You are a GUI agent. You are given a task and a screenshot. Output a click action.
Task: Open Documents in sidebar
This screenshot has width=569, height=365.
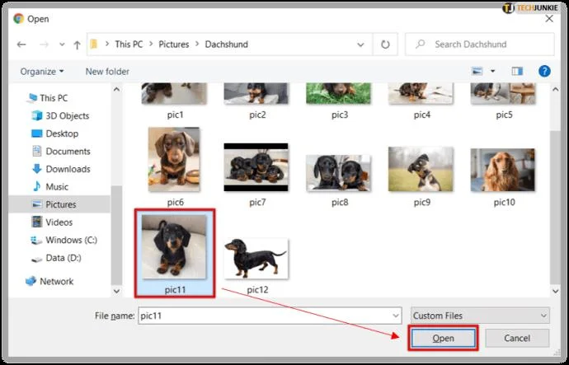click(61, 151)
